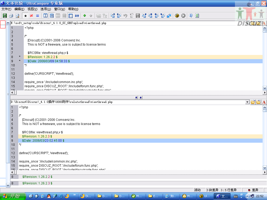Click the 开始 Start button

point(13,196)
